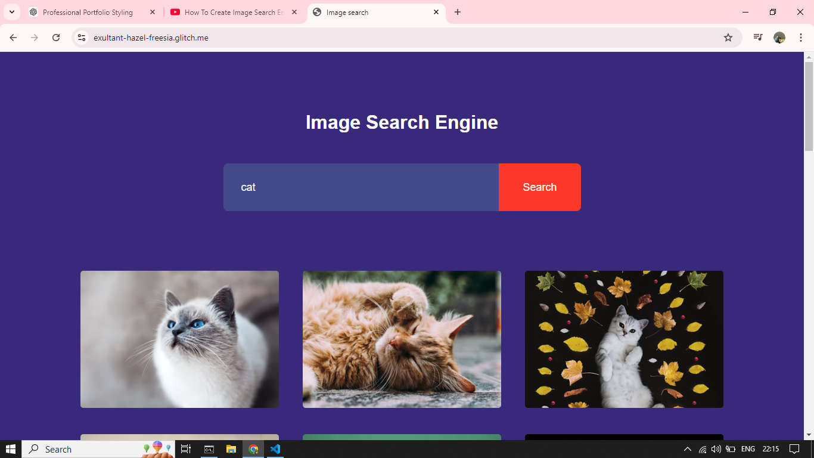This screenshot has width=814, height=458.
Task: Open the clock showing 22:15
Action: 770,449
